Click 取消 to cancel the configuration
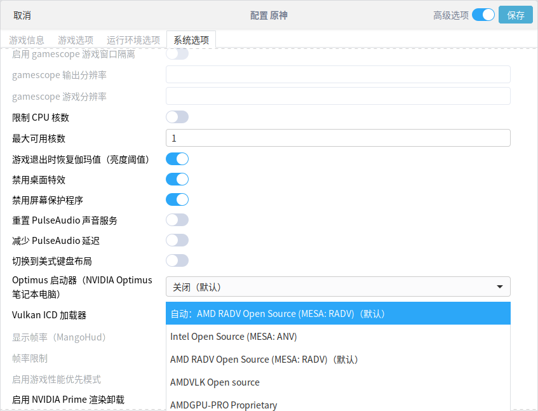The height and width of the screenshot is (411, 538). (22, 15)
